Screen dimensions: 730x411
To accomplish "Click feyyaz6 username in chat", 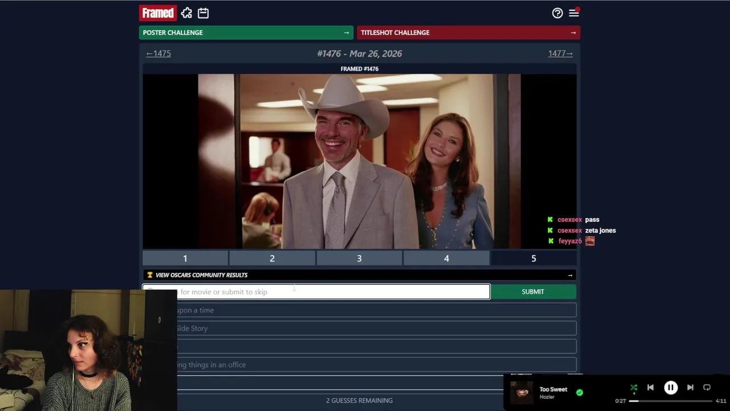I will coord(570,241).
